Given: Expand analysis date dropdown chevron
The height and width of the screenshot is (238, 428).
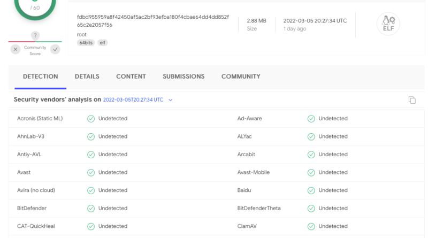Looking at the screenshot, I should click(x=170, y=100).
